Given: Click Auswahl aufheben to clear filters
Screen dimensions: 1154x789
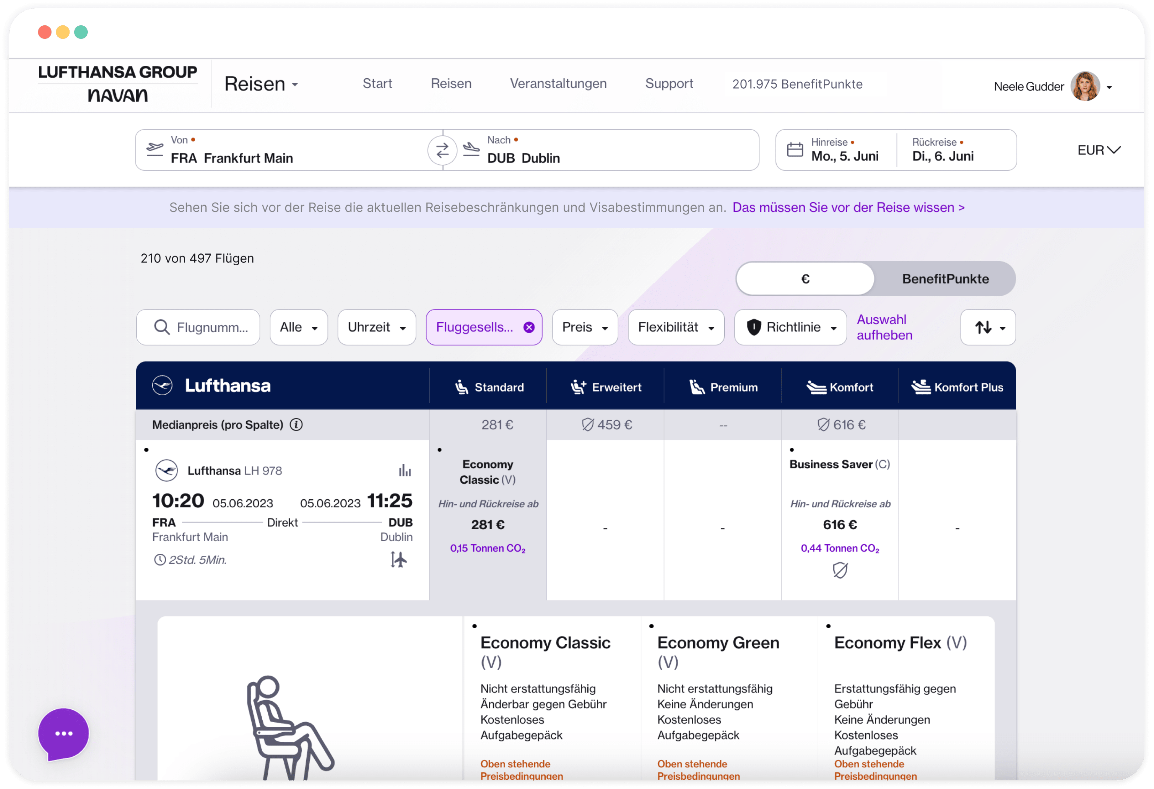Looking at the screenshot, I should (884, 327).
